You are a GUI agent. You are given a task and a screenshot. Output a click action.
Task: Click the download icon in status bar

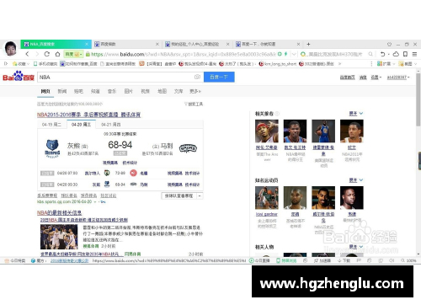[344, 260]
